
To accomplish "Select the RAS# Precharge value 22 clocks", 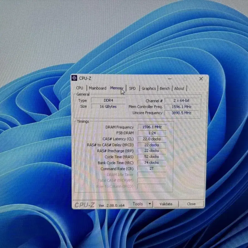I will pos(152,150).
